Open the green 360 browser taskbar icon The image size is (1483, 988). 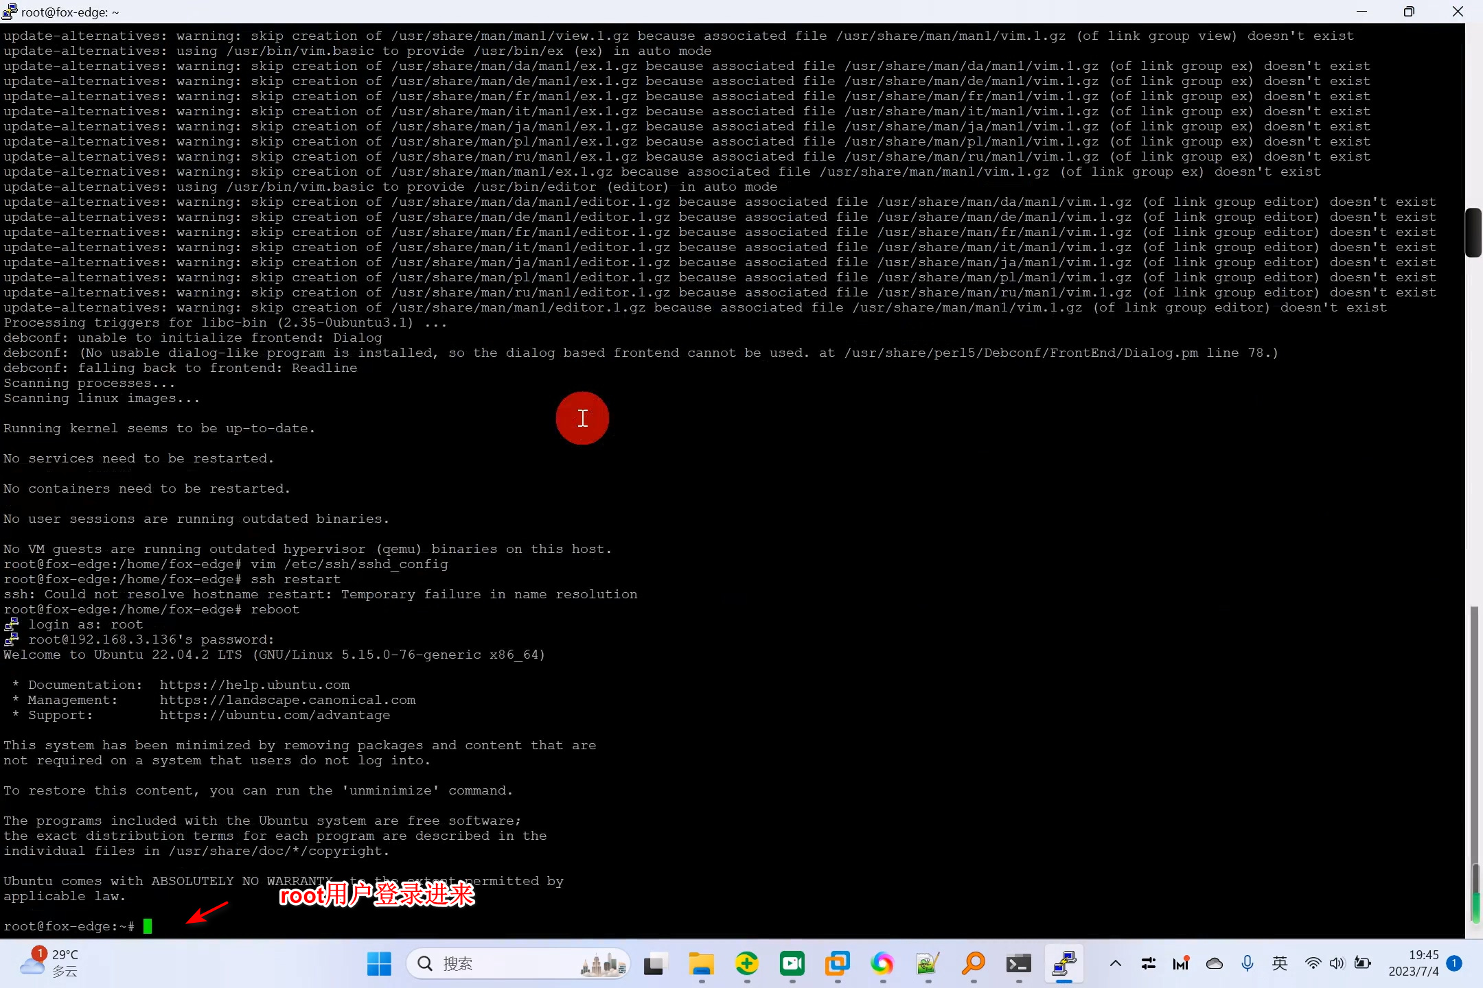747,964
